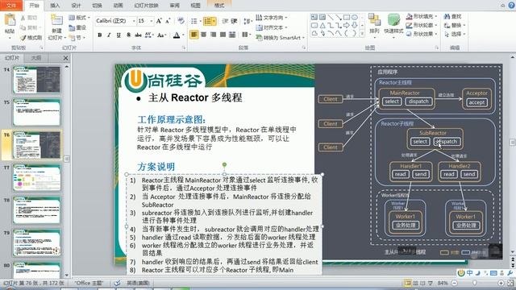Decrease list indent level icon
The height and width of the screenshot is (290, 516).
pos(225,21)
